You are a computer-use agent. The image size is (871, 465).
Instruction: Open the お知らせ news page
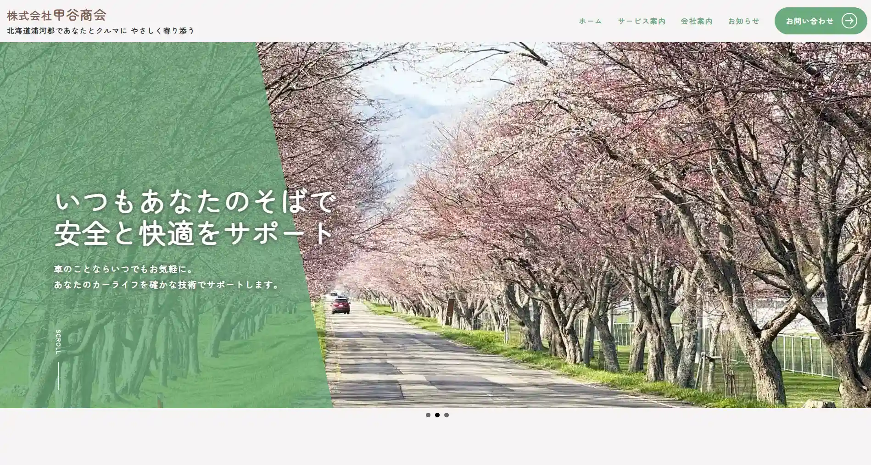coord(743,21)
